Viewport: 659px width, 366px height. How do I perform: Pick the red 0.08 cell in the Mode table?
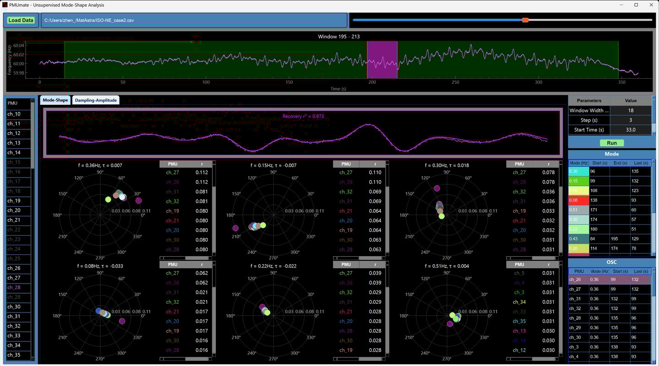point(578,200)
